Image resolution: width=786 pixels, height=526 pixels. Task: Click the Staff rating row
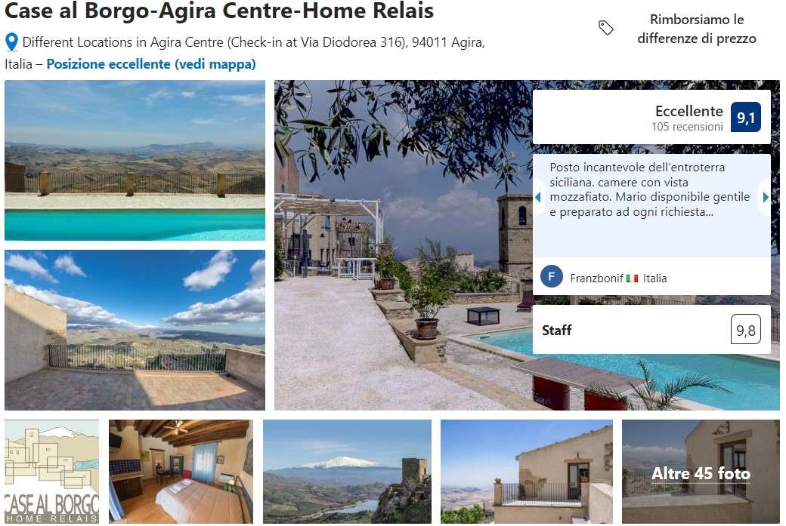651,330
